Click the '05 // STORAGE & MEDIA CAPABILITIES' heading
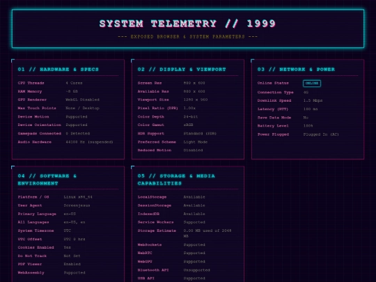 pos(176,180)
